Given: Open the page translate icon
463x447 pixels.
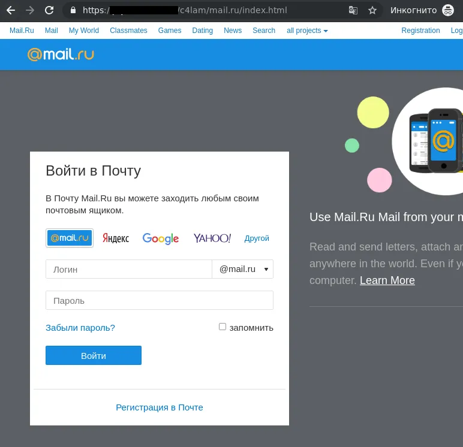Looking at the screenshot, I should point(353,10).
